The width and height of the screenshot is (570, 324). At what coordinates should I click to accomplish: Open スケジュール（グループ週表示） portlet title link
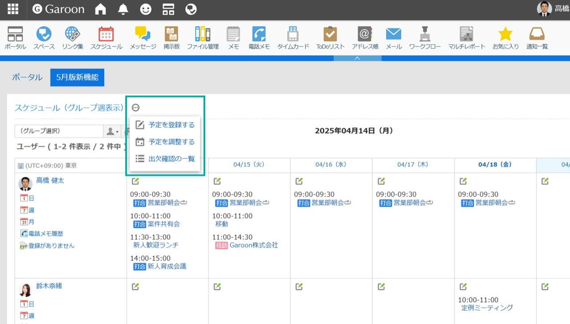pyautogui.click(x=69, y=108)
